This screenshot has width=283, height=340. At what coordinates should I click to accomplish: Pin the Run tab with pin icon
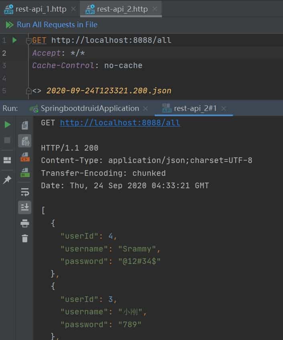(x=7, y=179)
